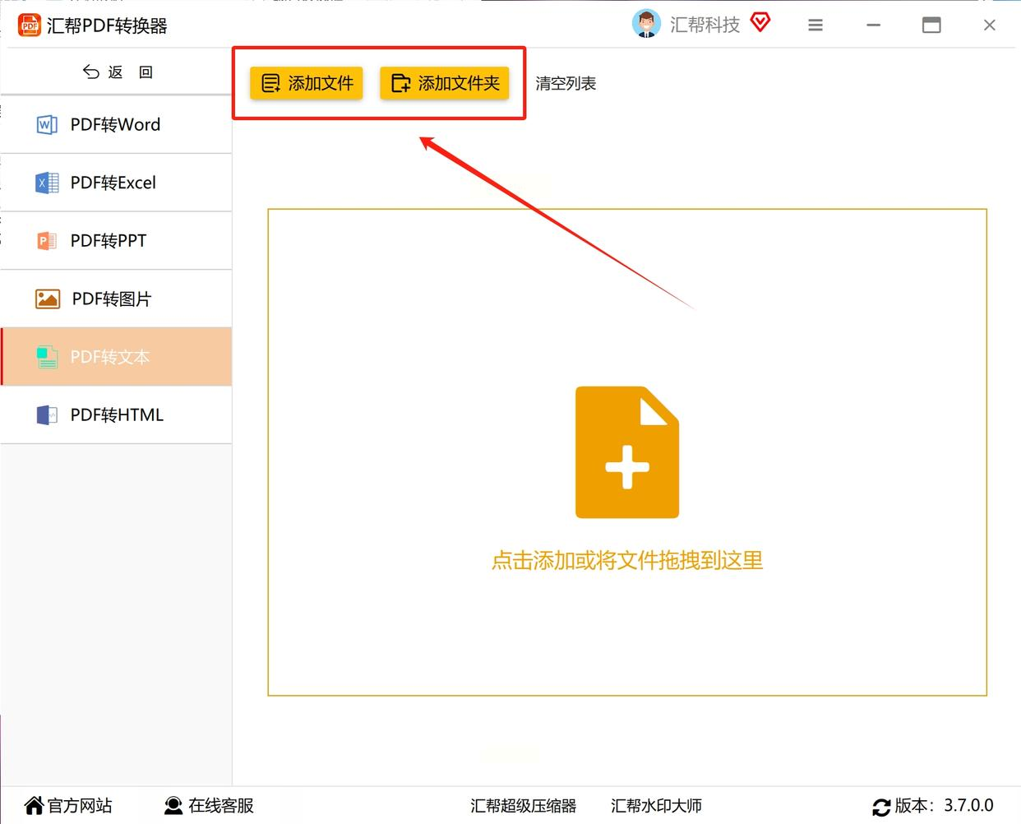Click the 添加文件 button
The height and width of the screenshot is (824, 1021).
[x=307, y=83]
